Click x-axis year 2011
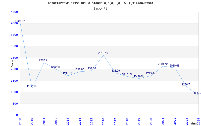The height and width of the screenshot is (126, 201). (x=44, y=121)
